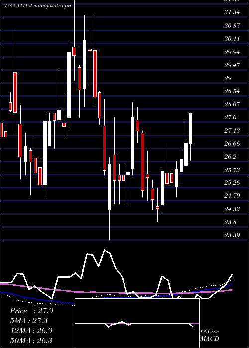The width and height of the screenshot is (249, 348).
Task: Open the MACD inset chart panel
Action: pyautogui.click(x=137, y=323)
